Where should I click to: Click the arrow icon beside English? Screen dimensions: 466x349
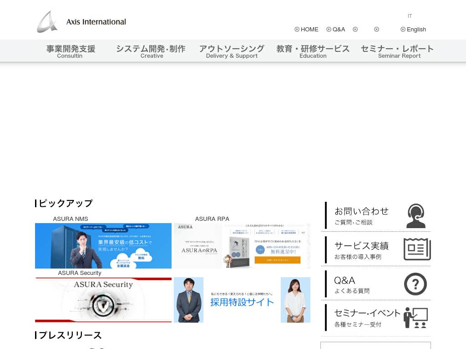[403, 30]
